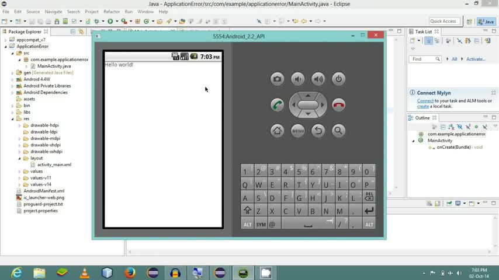
Task: Open the Project menu
Action: click(92, 12)
